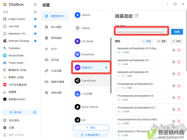Reset the model list with 重置

162,41
